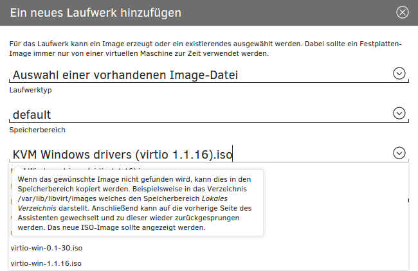Click empty header bar area beside the title

[289, 12]
